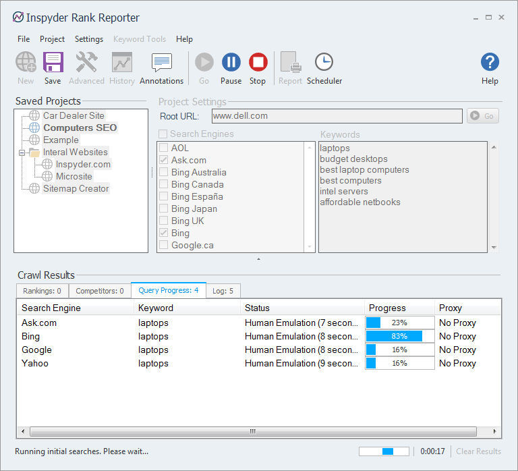Click the Google 16% progress bar
The height and width of the screenshot is (471, 518).
click(x=399, y=350)
